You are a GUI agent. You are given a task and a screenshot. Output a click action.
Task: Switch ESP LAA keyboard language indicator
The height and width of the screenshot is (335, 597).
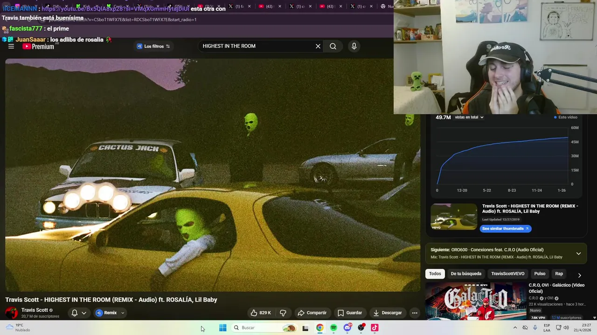click(547, 328)
